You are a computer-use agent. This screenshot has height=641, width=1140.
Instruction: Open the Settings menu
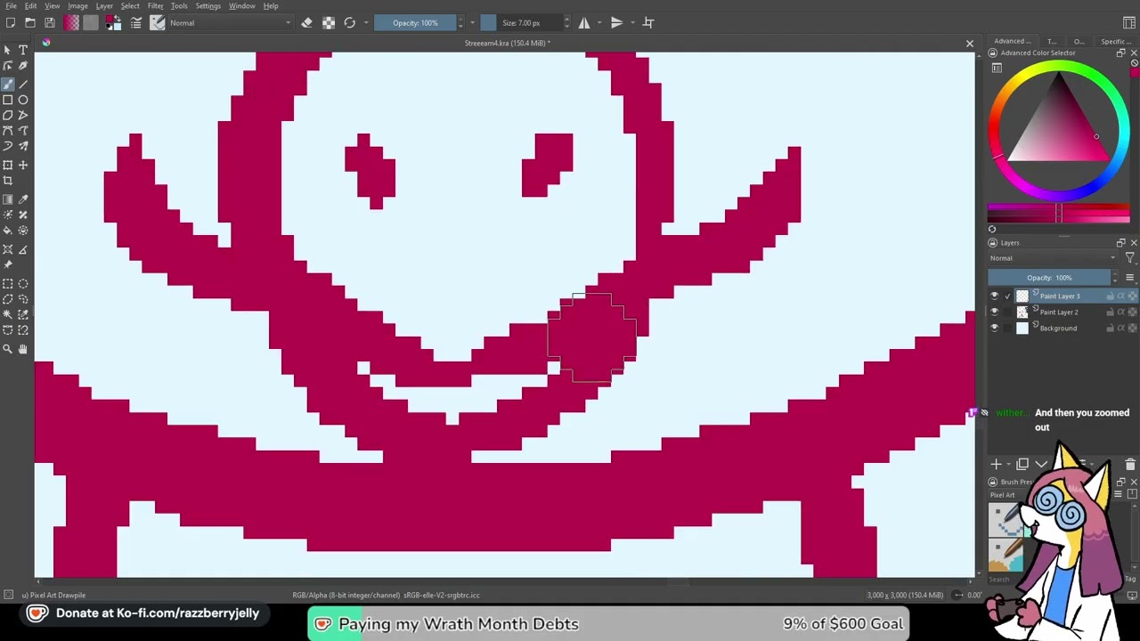208,6
